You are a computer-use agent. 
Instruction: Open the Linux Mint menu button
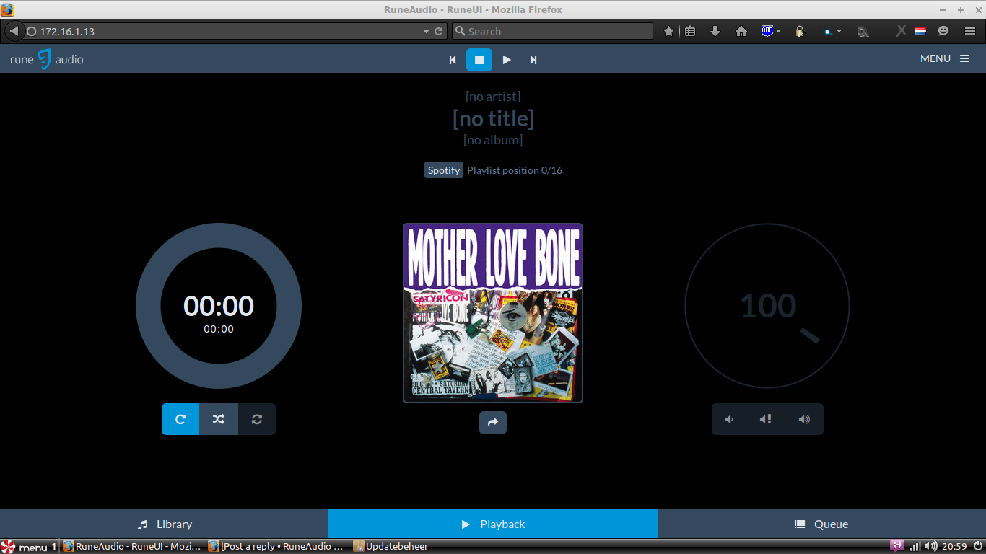click(x=29, y=547)
